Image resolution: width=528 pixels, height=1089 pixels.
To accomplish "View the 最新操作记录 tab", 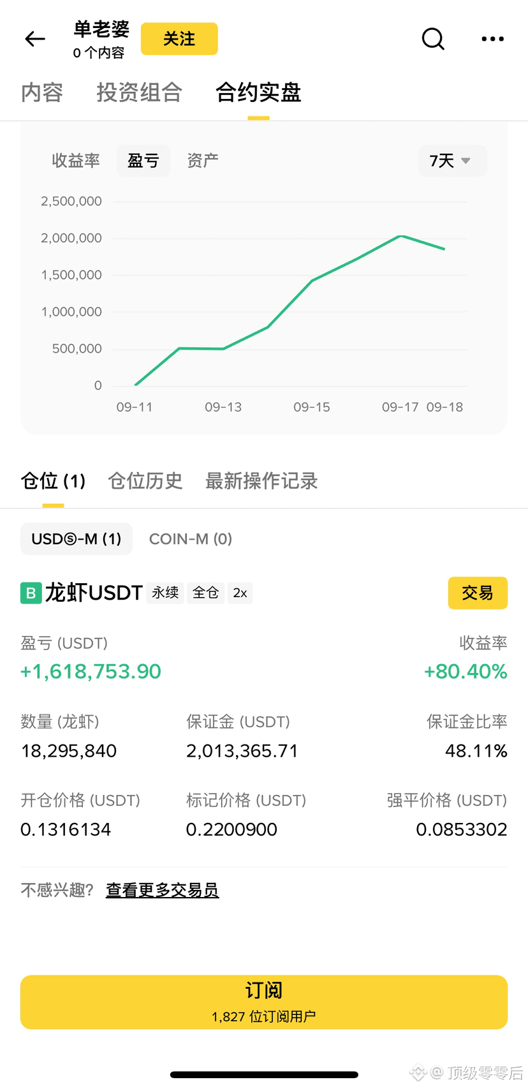I will 261,481.
